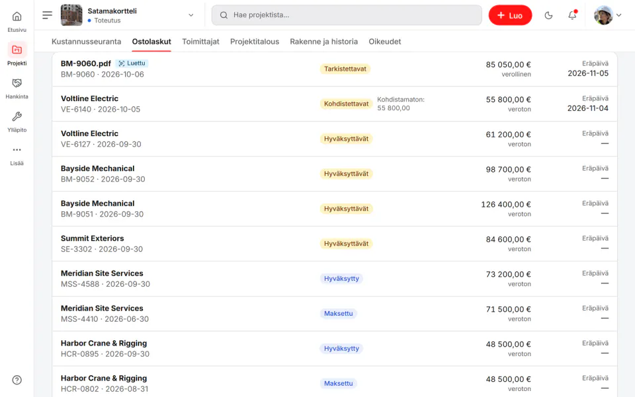
Task: Open Meridian Site Services invoice MSS-4410
Action: click(x=335, y=314)
